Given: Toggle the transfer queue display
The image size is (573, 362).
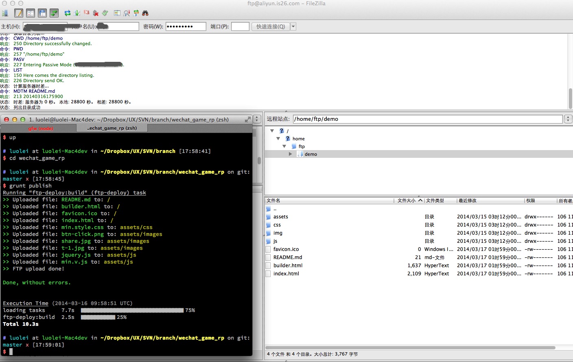Looking at the screenshot, I should (54, 13).
